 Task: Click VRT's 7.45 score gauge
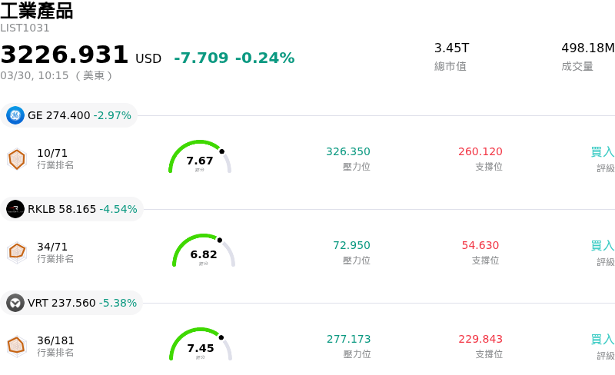pyautogui.click(x=201, y=346)
